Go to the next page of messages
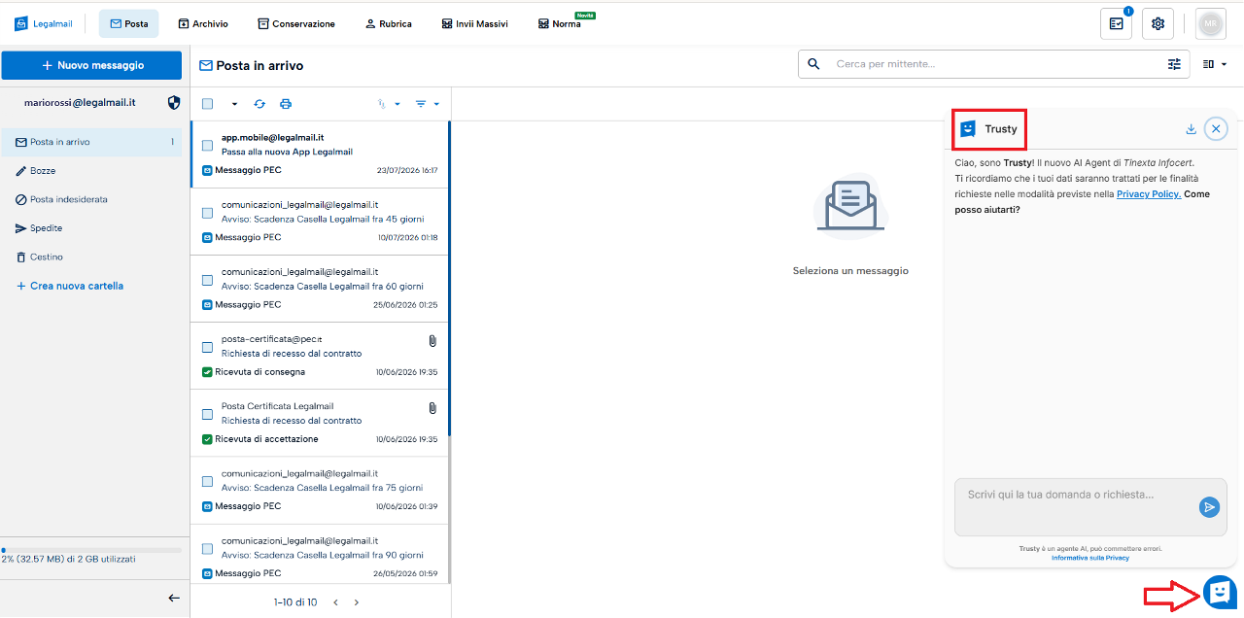Viewport: 1244px width, 618px height. click(357, 602)
